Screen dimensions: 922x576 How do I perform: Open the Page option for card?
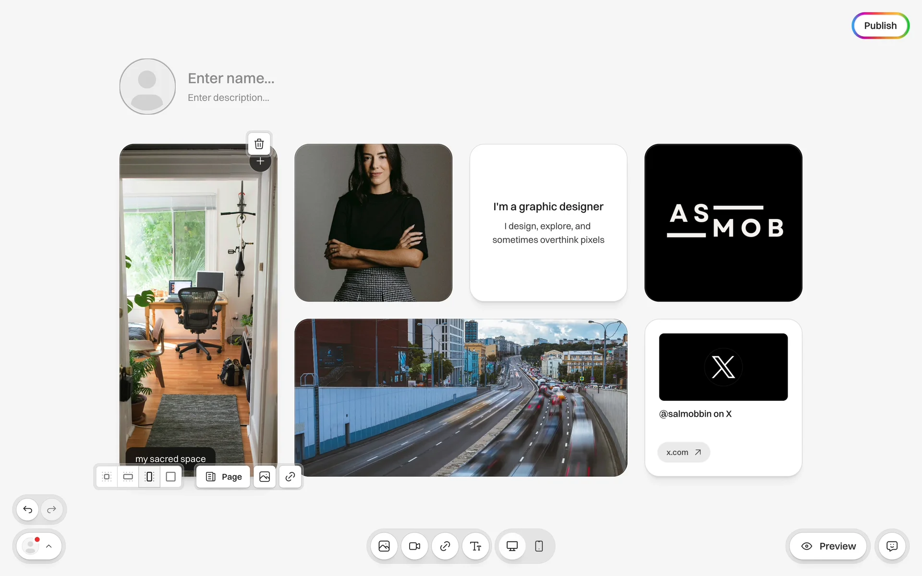(224, 477)
